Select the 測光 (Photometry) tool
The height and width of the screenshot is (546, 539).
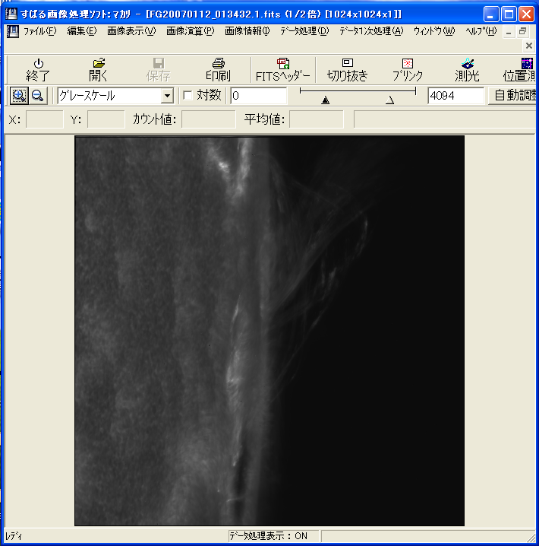(468, 69)
